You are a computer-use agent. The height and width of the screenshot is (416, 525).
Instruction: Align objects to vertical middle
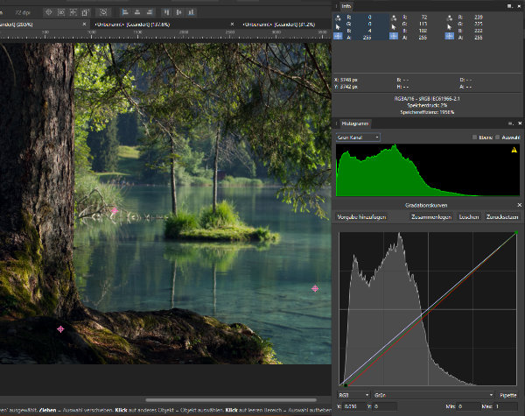click(x=178, y=12)
